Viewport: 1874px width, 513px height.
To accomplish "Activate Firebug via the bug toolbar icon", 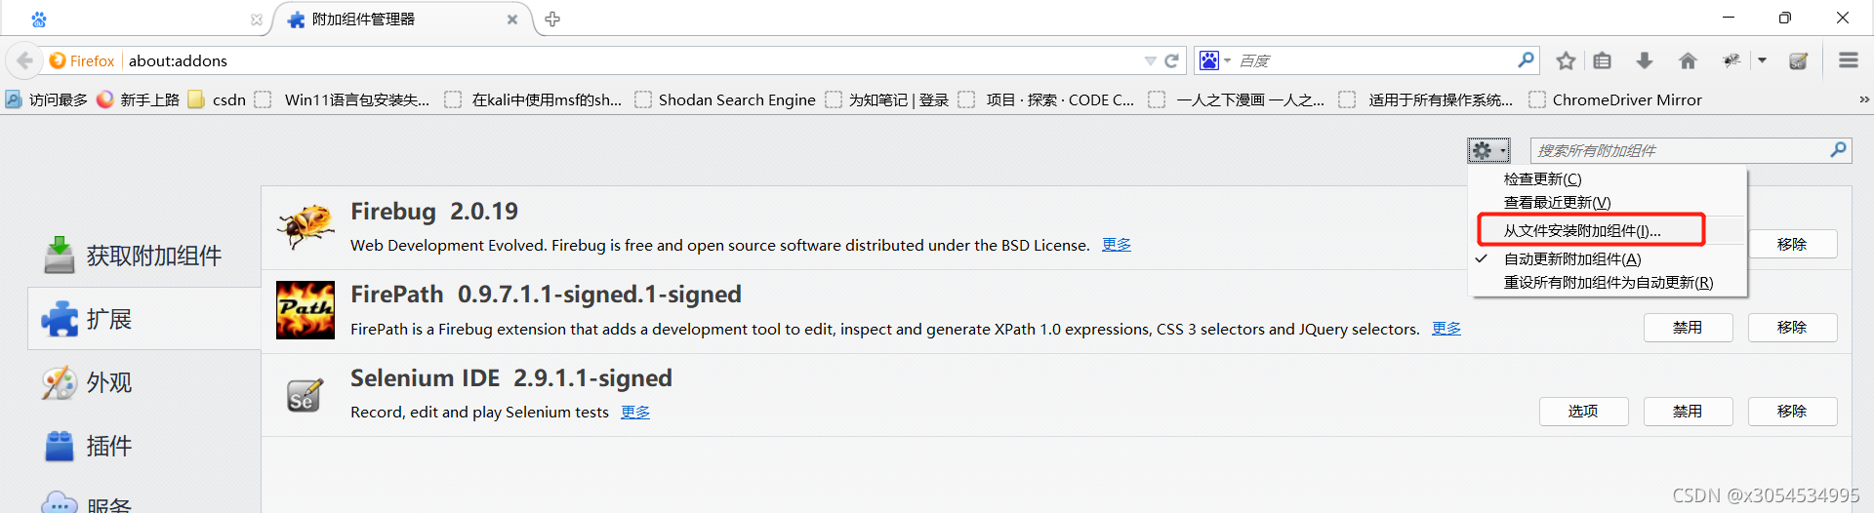I will point(1731,60).
